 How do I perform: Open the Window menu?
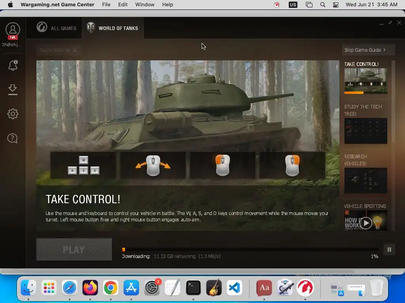pyautogui.click(x=145, y=5)
